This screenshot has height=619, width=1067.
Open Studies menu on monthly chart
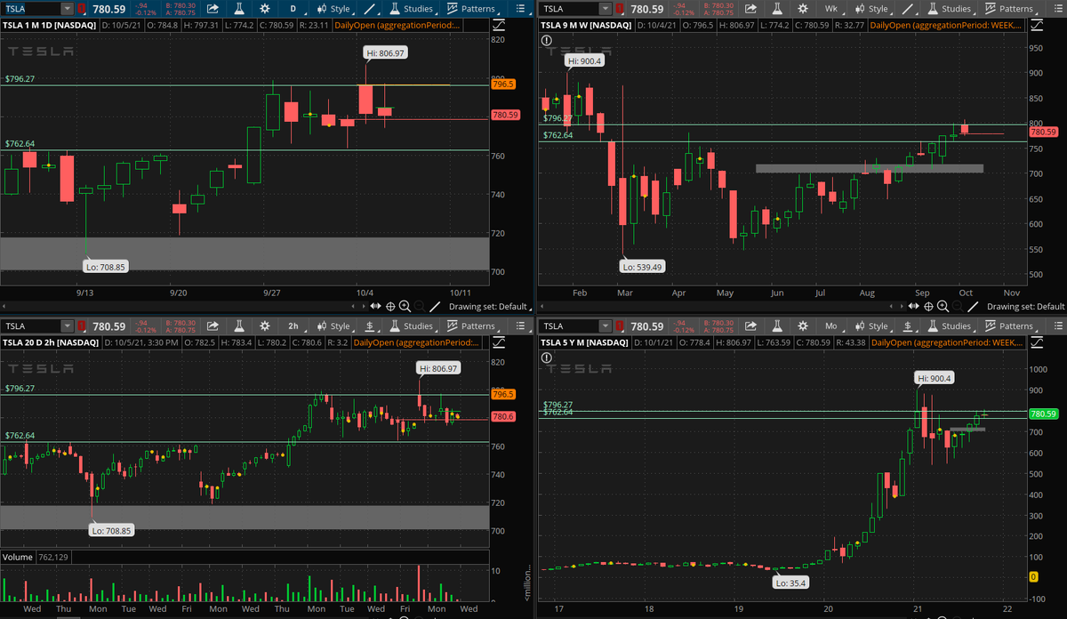coord(948,326)
